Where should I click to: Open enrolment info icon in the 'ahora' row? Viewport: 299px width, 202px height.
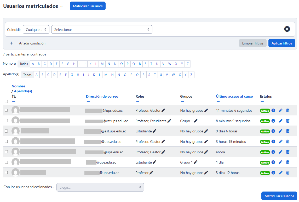click(273, 152)
